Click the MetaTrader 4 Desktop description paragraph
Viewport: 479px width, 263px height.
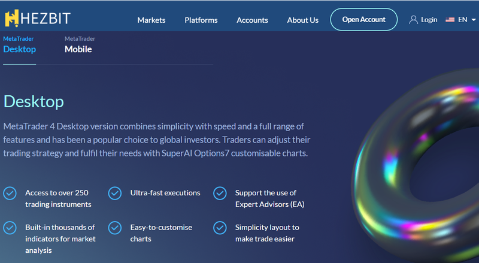[157, 140]
